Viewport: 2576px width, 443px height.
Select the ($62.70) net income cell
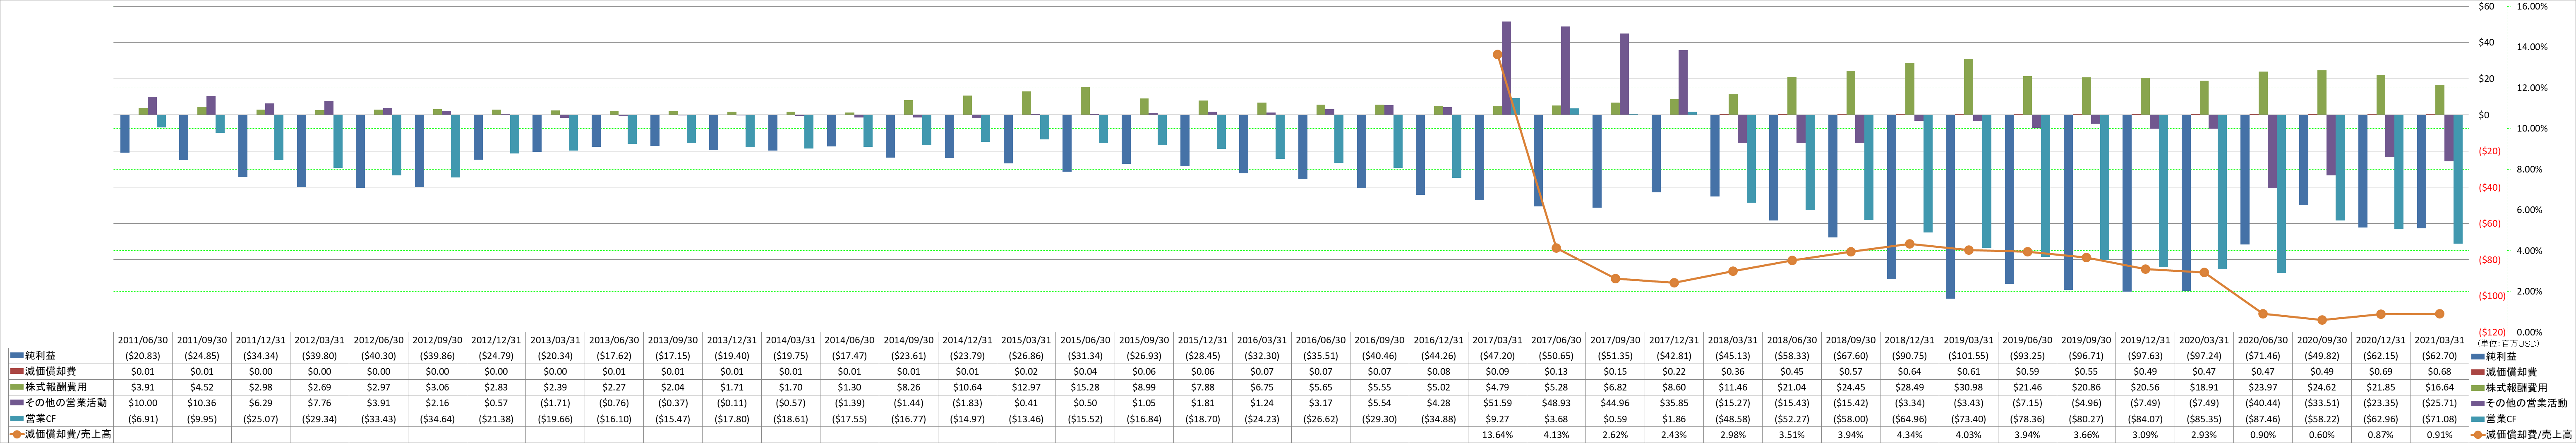pyautogui.click(x=2439, y=356)
